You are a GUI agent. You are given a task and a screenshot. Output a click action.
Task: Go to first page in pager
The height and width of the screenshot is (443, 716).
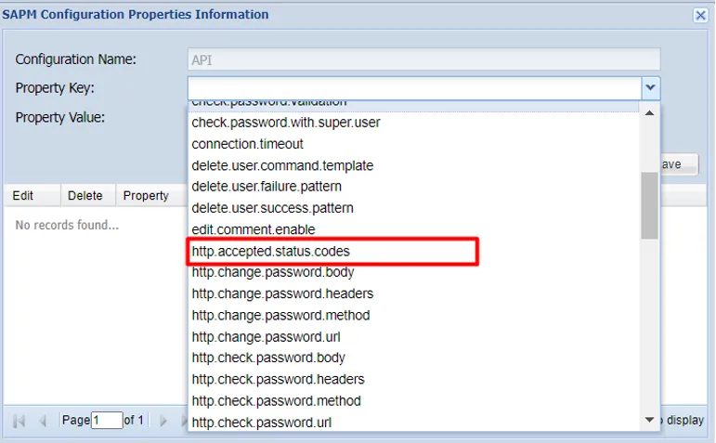point(20,420)
